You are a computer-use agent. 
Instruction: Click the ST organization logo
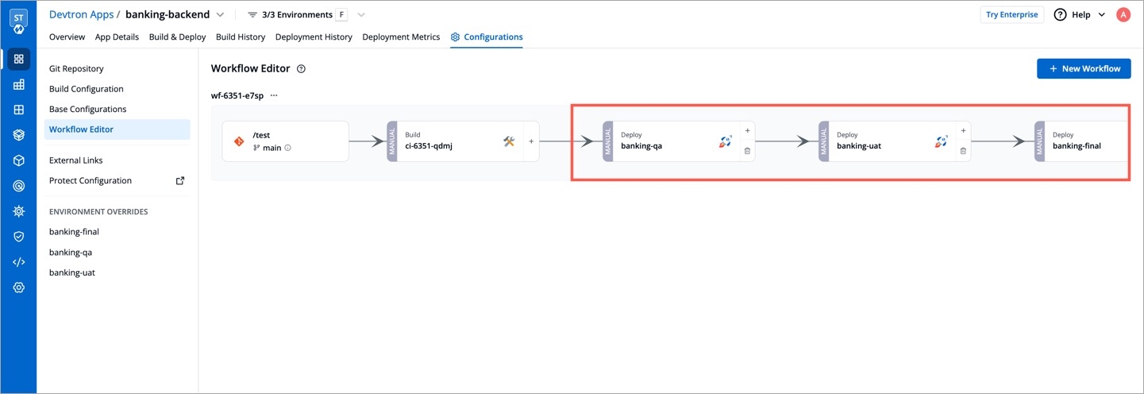pos(19,21)
